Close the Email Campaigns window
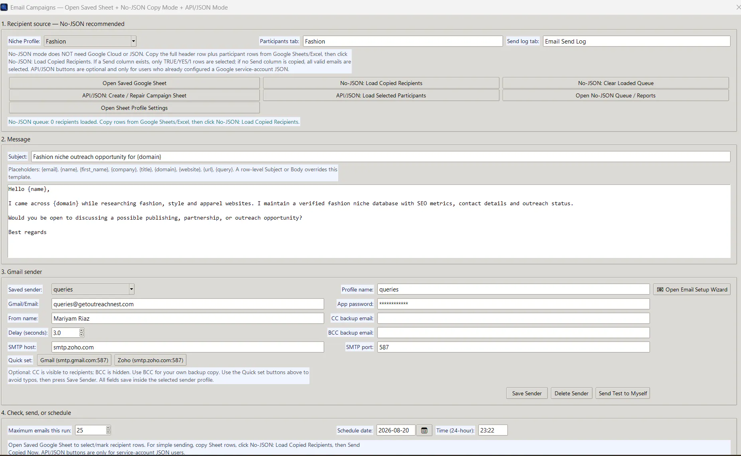The image size is (741, 456). click(x=738, y=7)
